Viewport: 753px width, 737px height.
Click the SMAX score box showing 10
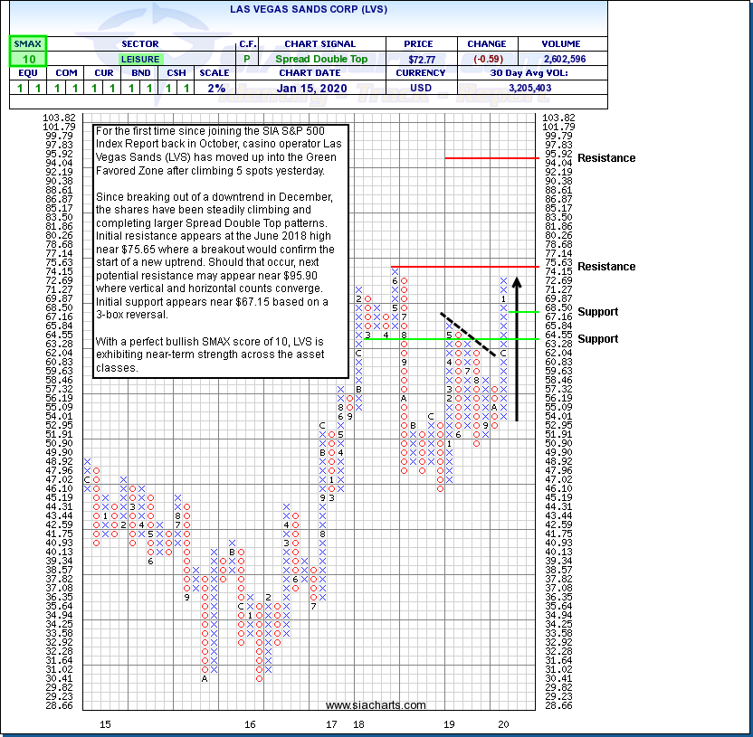click(x=28, y=59)
